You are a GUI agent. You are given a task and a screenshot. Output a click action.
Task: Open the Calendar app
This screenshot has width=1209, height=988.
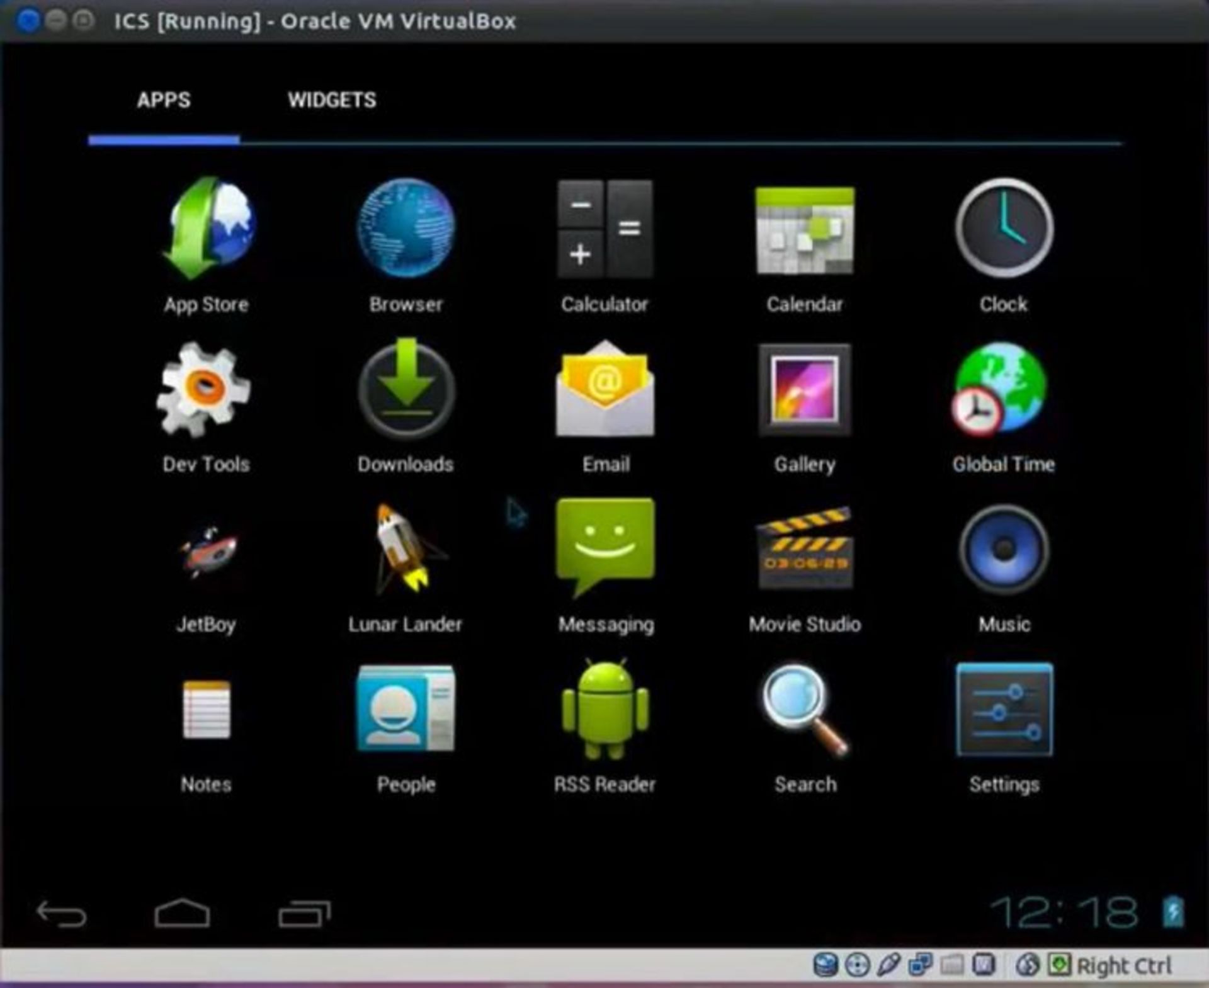804,230
